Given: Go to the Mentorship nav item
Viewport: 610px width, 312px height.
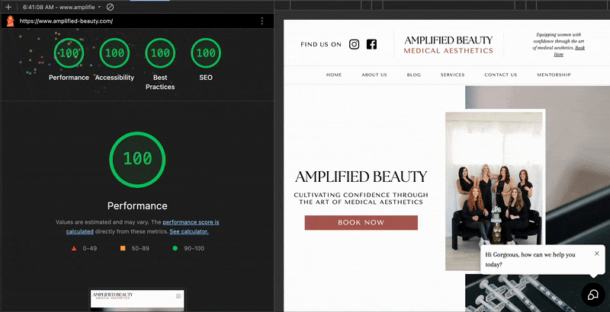Looking at the screenshot, I should 554,75.
